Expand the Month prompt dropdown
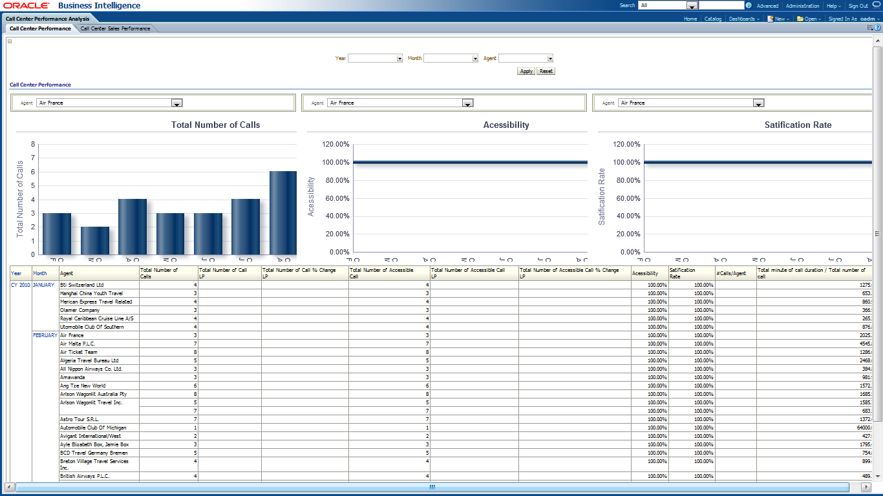This screenshot has width=883, height=496. coord(474,58)
